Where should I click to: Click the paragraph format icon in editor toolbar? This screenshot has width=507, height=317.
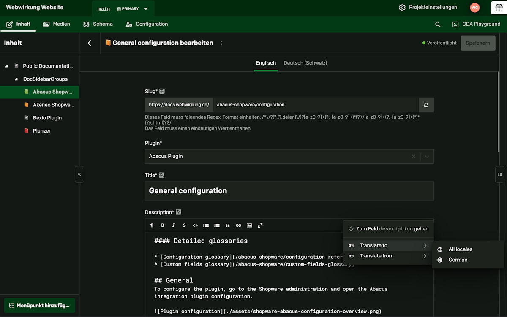(152, 225)
